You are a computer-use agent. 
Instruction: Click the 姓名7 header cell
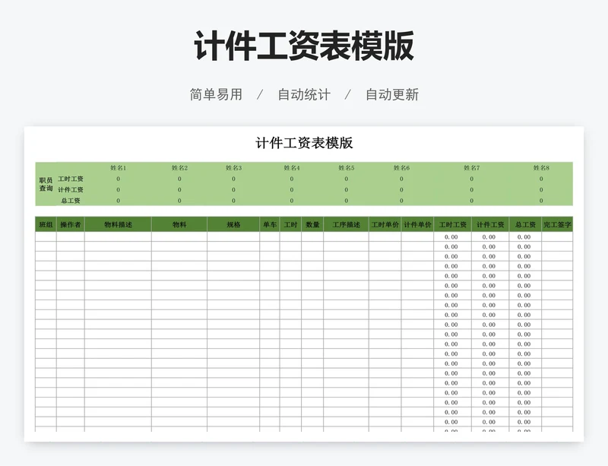[471, 167]
